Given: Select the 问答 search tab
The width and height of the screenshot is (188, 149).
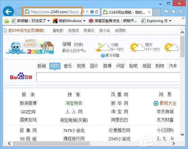Looking at the screenshot, I should [120, 66].
